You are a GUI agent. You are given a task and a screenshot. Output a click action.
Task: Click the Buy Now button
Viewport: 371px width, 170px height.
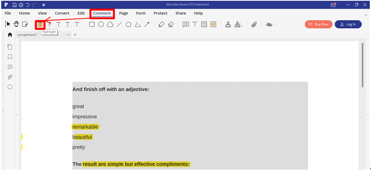[x=318, y=24]
